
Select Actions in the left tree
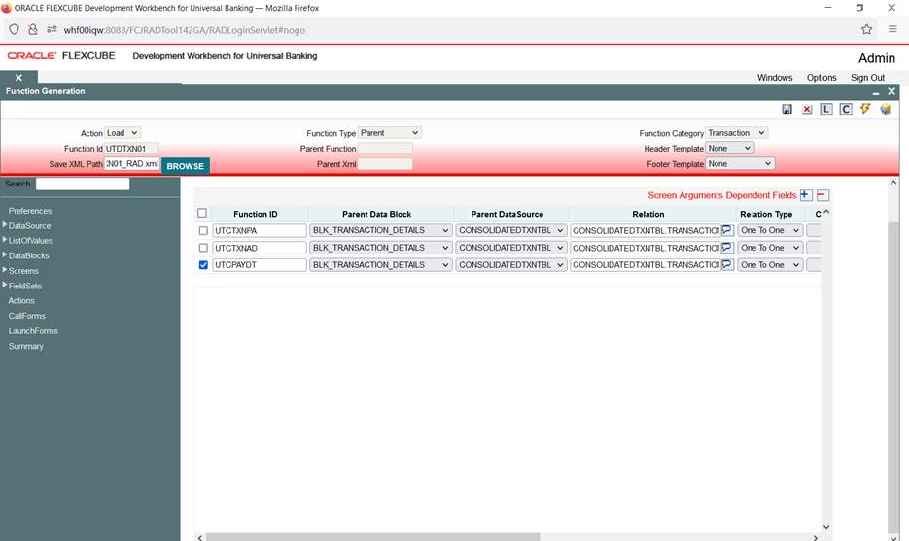coord(21,301)
